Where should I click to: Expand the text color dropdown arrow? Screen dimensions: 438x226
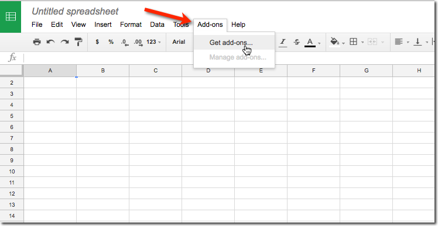(x=319, y=43)
